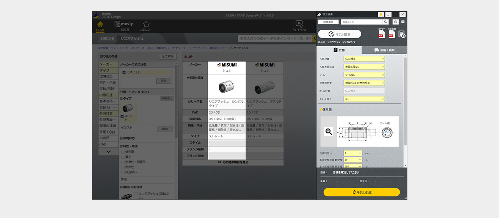Image resolution: width=499 pixels, height=218 pixels.
Task: Select the 仕様 tab
Action: tap(339, 50)
